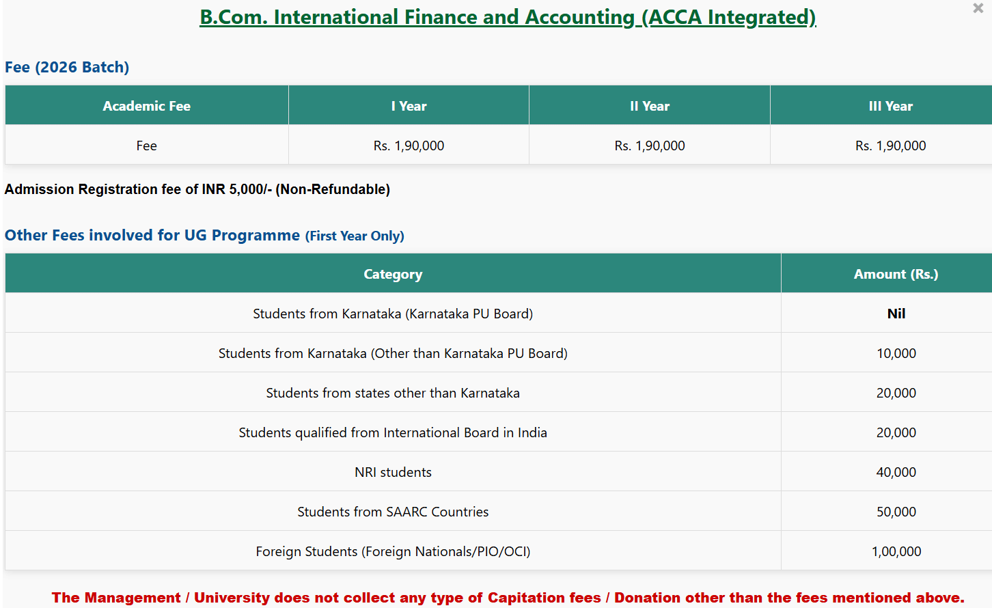
Task: Click the Amount (Rs.) column header
Action: (896, 274)
